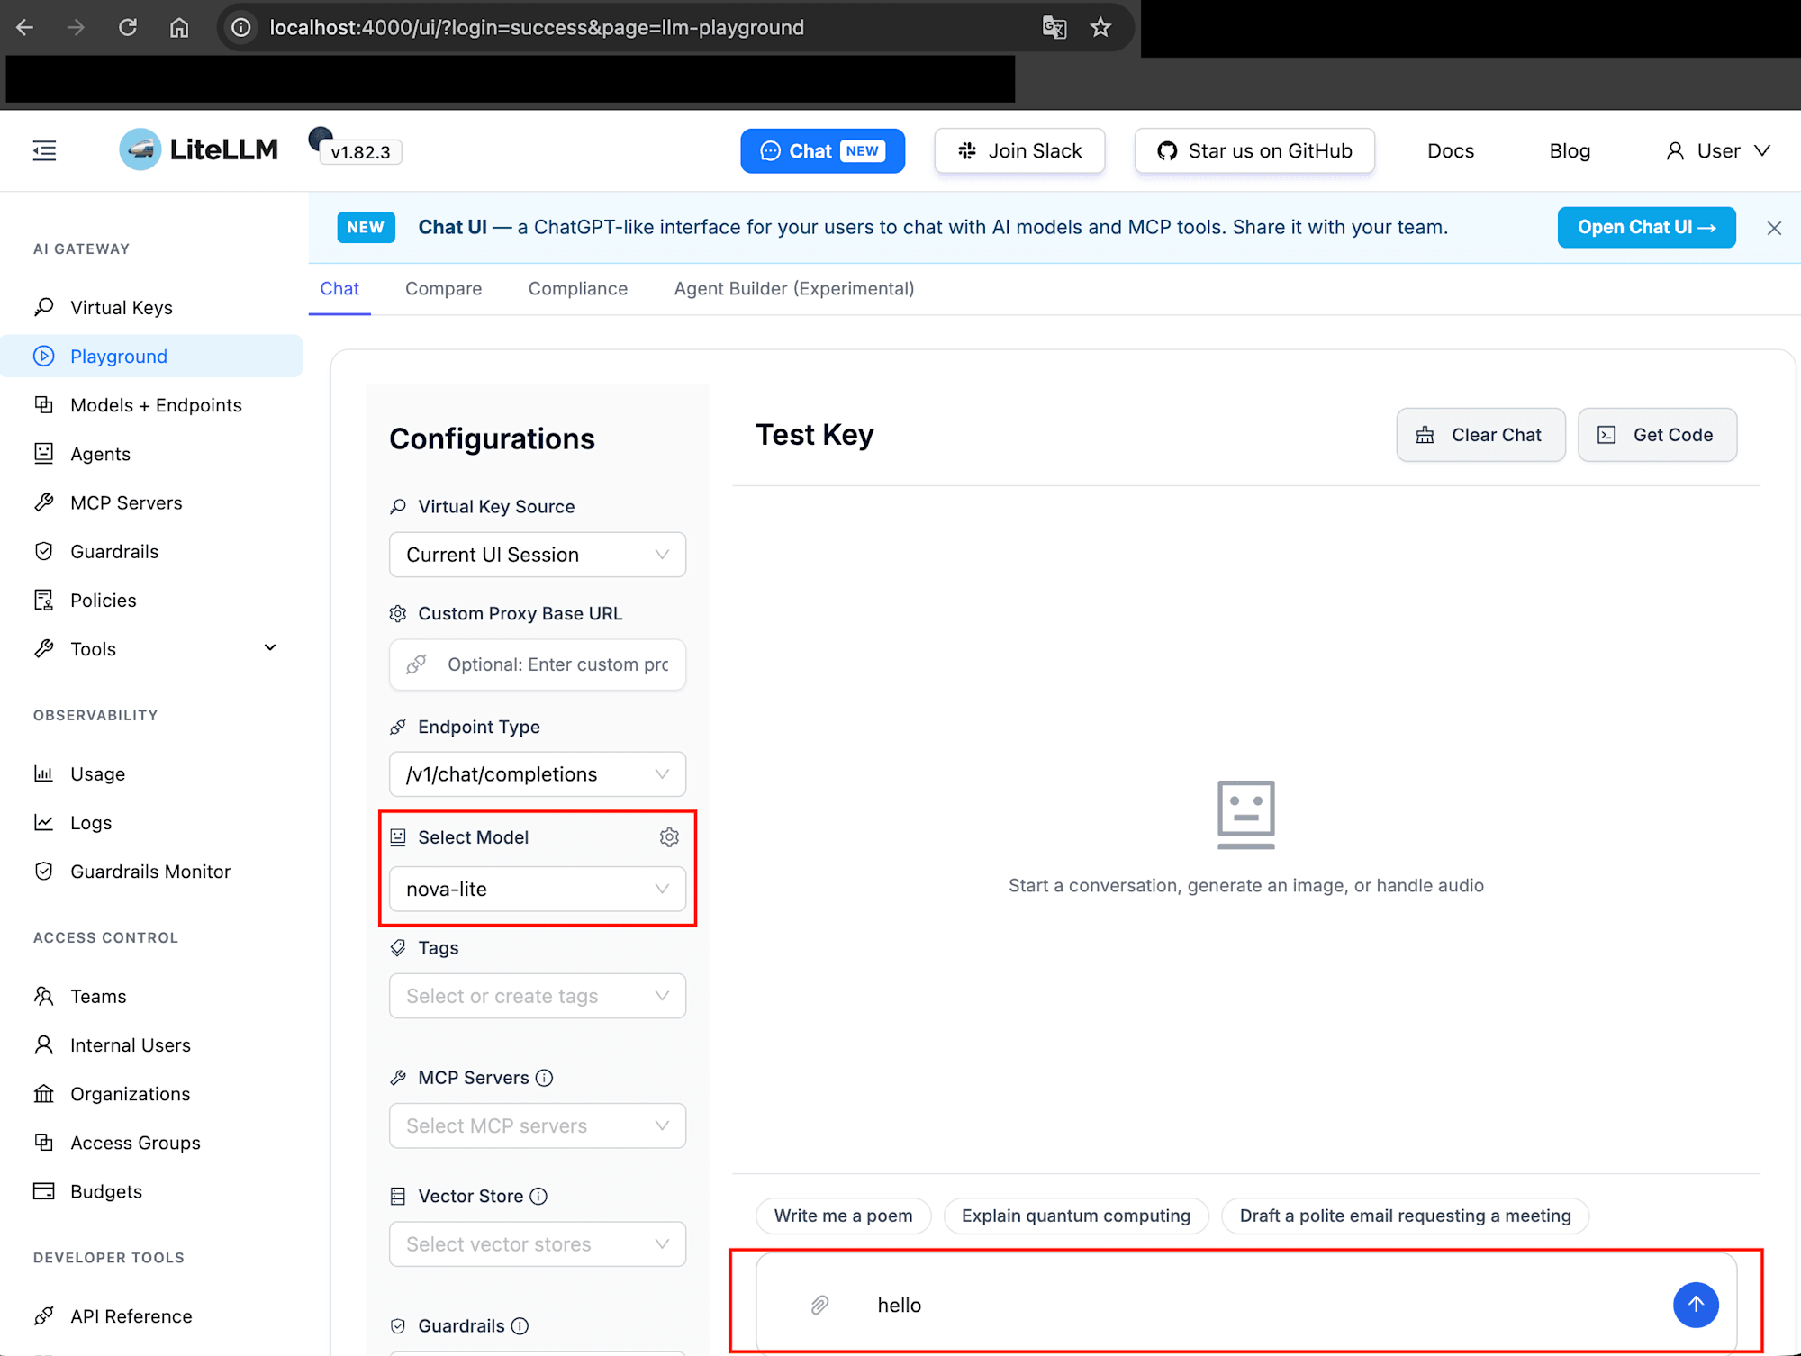Go to Guardrails sidebar page
Image resolution: width=1801 pixels, height=1356 pixels.
pyautogui.click(x=151, y=551)
